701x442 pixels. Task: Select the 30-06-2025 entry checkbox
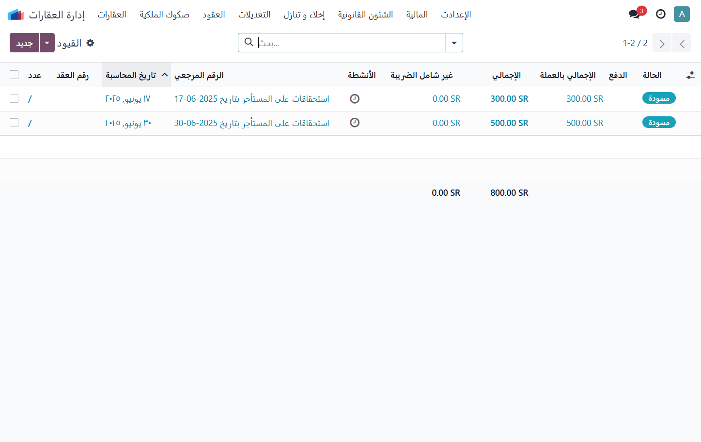tap(14, 123)
